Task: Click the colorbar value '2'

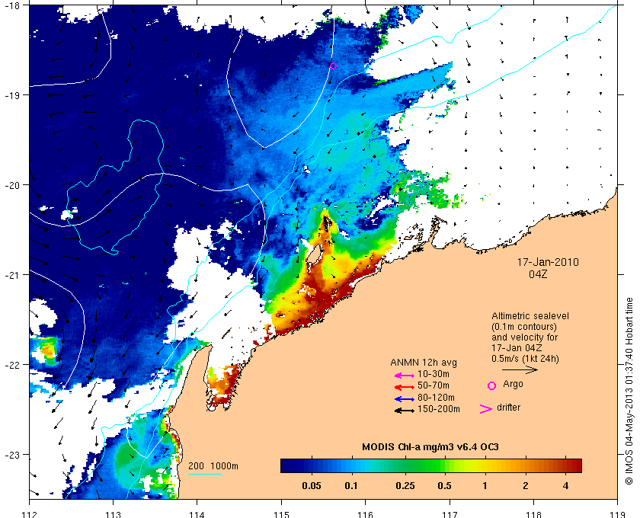Action: (525, 486)
